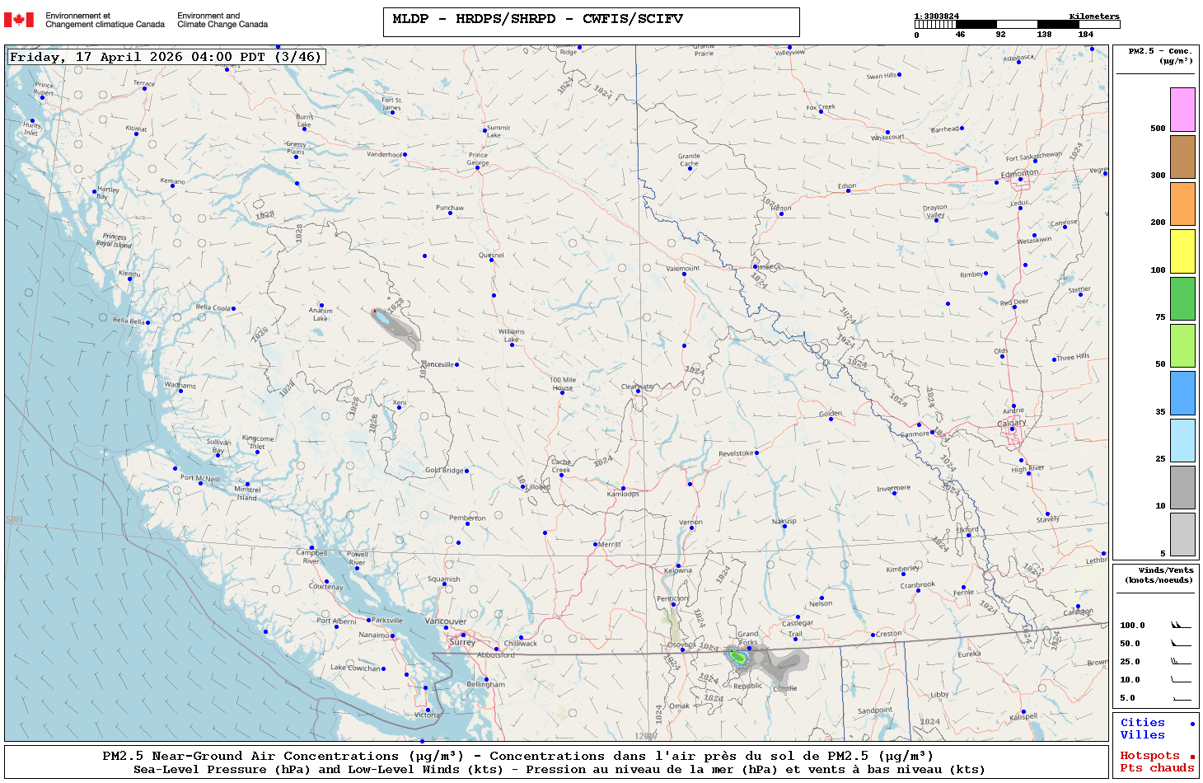
Task: Select the 50.0 knots wind barb symbol
Action: (1180, 644)
